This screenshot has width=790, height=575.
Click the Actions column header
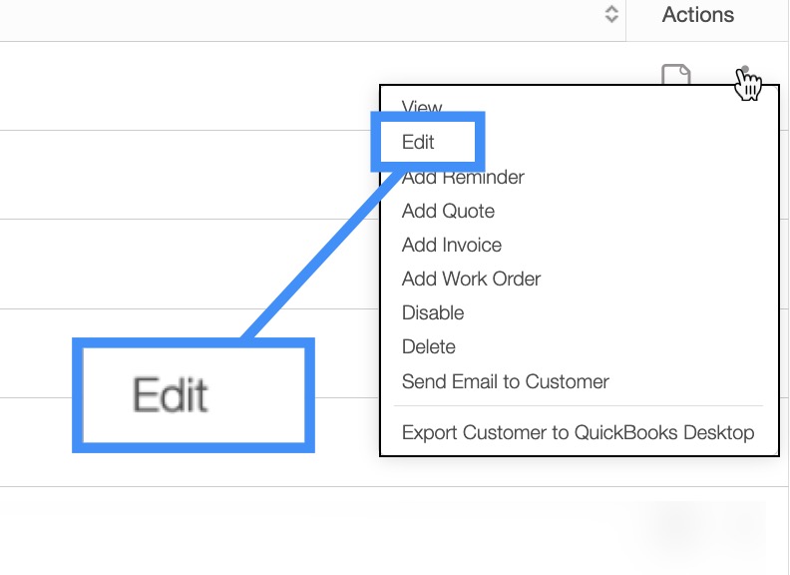[697, 15]
